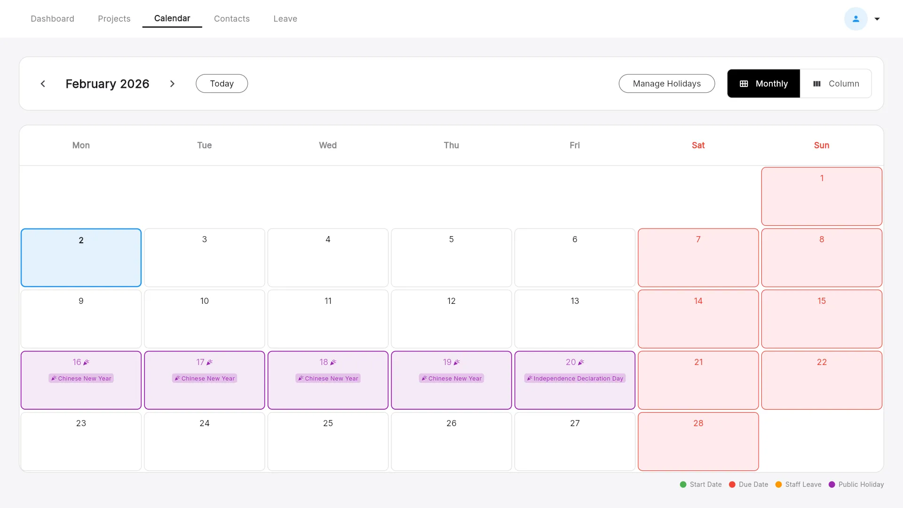Click the celebration icon on February 19

point(458,362)
